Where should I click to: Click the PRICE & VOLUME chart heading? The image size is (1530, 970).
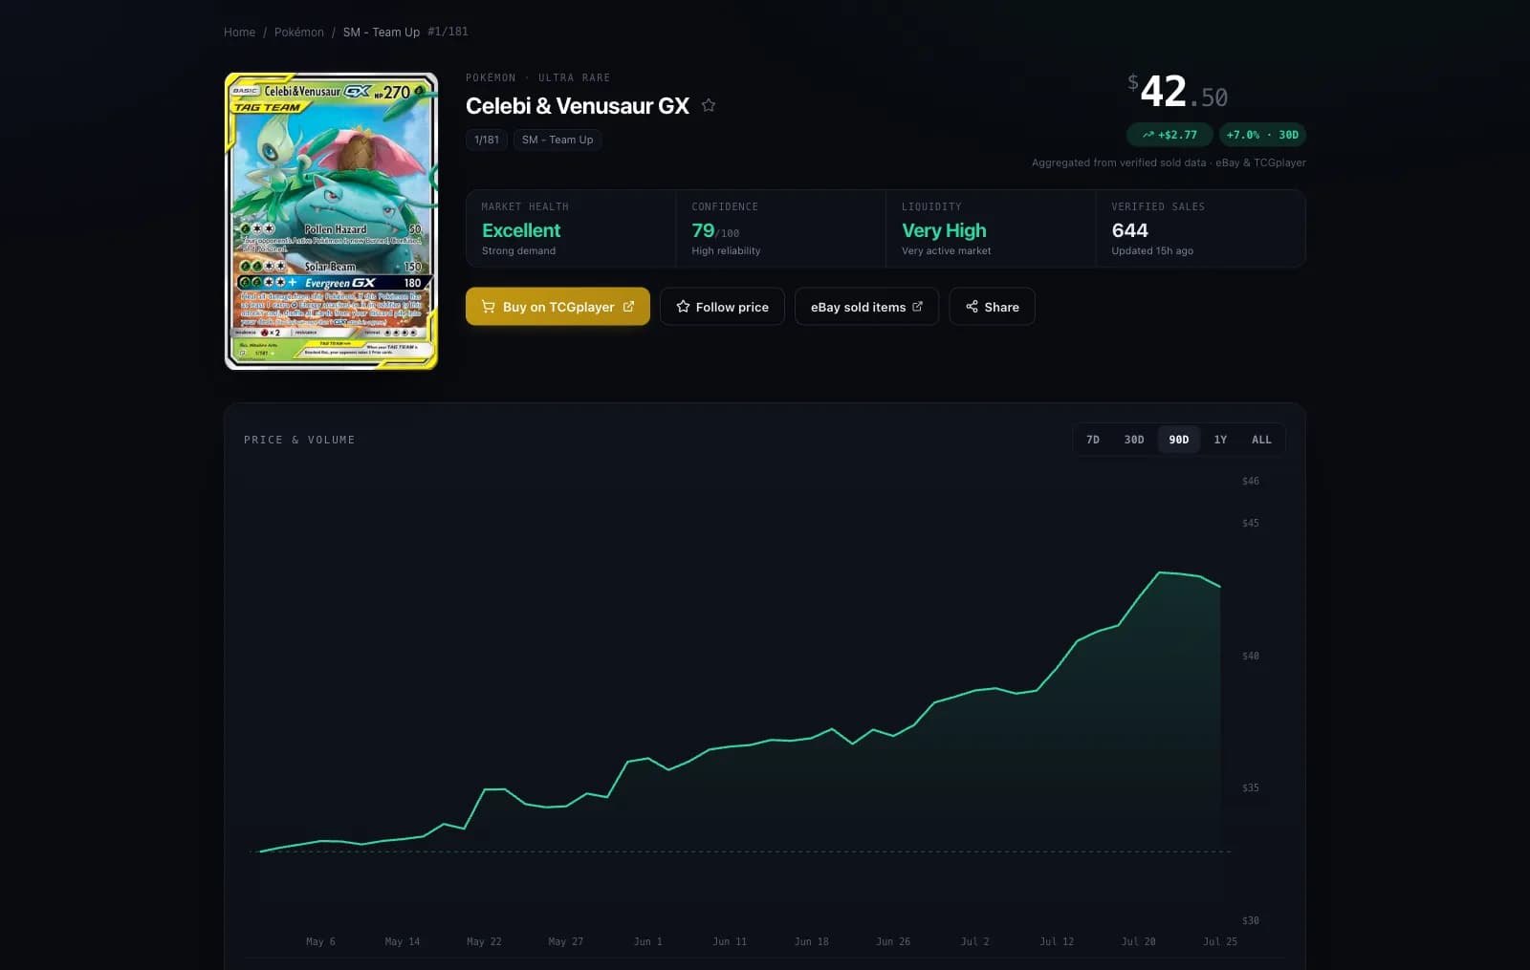coord(299,440)
